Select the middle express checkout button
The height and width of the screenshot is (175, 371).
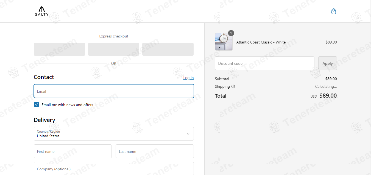pyautogui.click(x=114, y=49)
